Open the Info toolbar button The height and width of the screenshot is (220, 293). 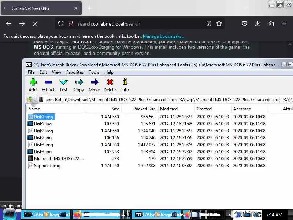(125, 85)
